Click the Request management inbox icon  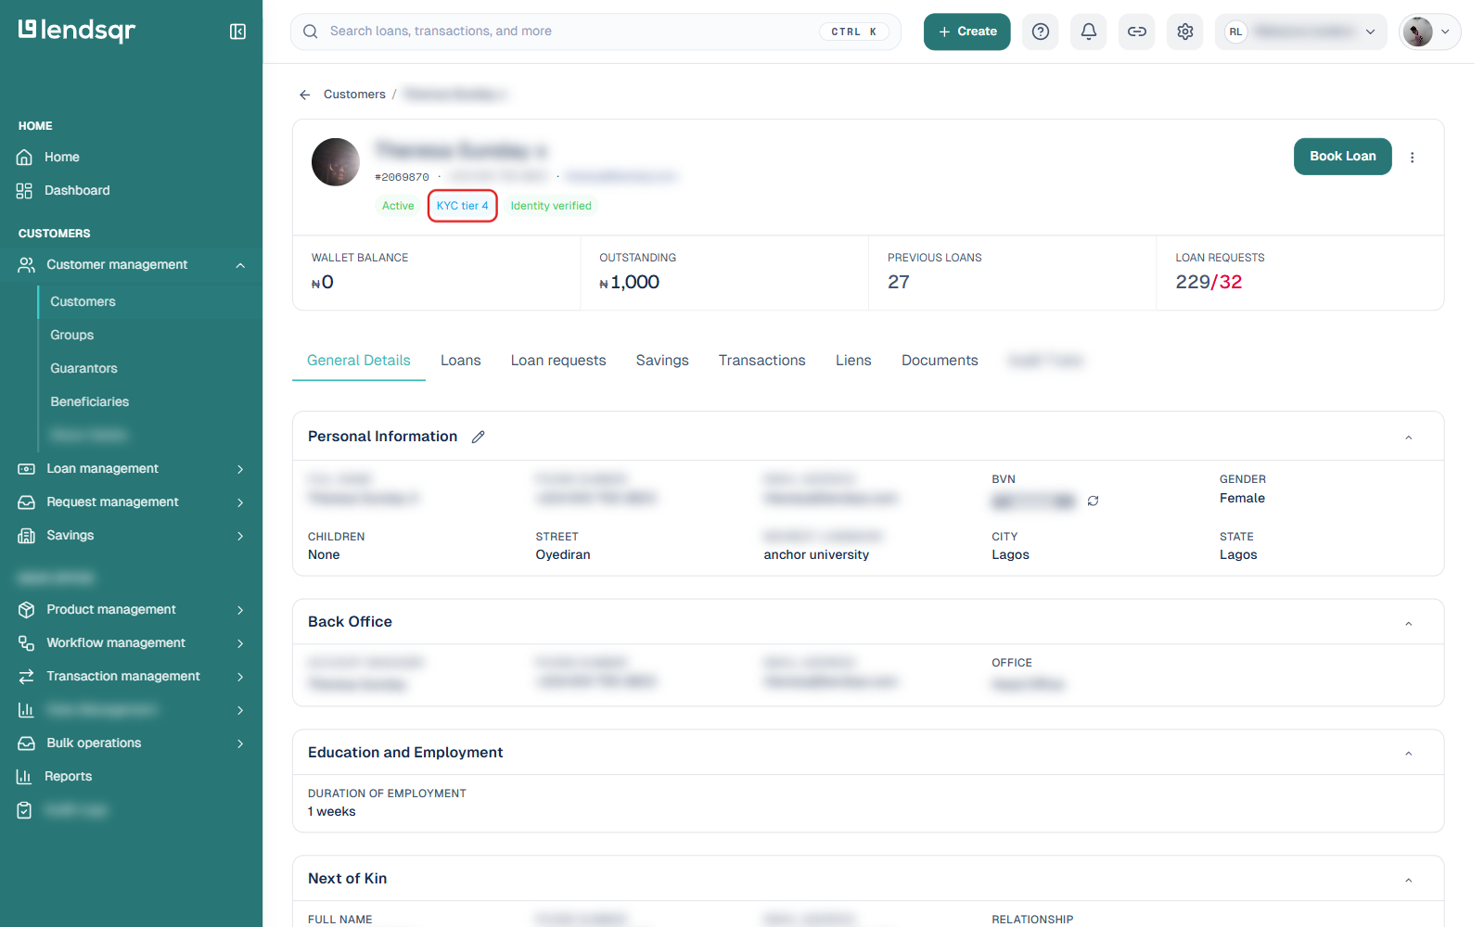click(x=26, y=502)
